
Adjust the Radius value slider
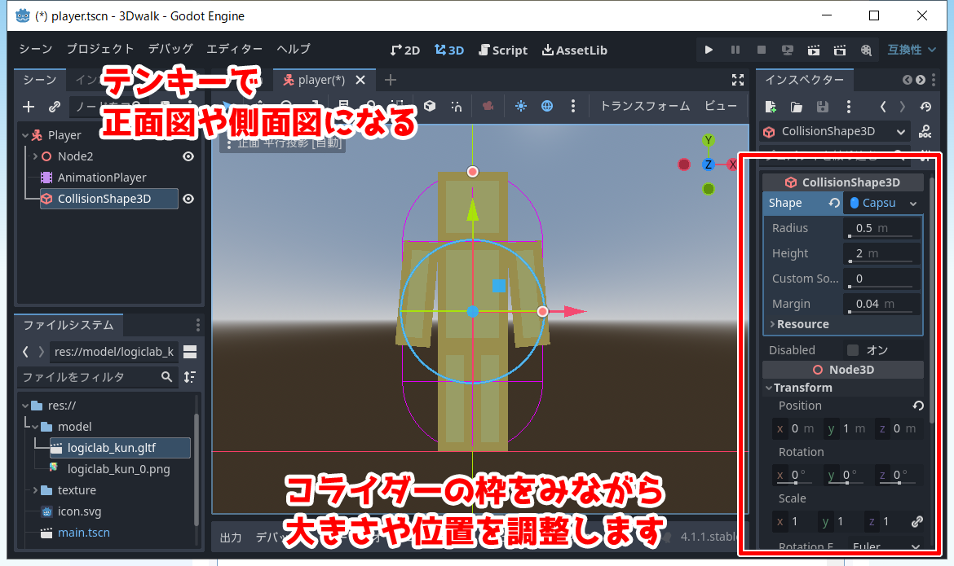[x=882, y=229]
